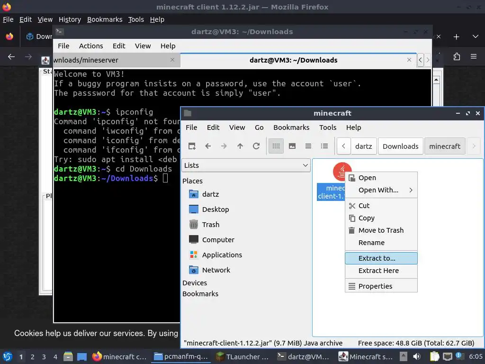485x364 pixels.
Task: Click the Bookmarks section in sidebar
Action: (200, 294)
